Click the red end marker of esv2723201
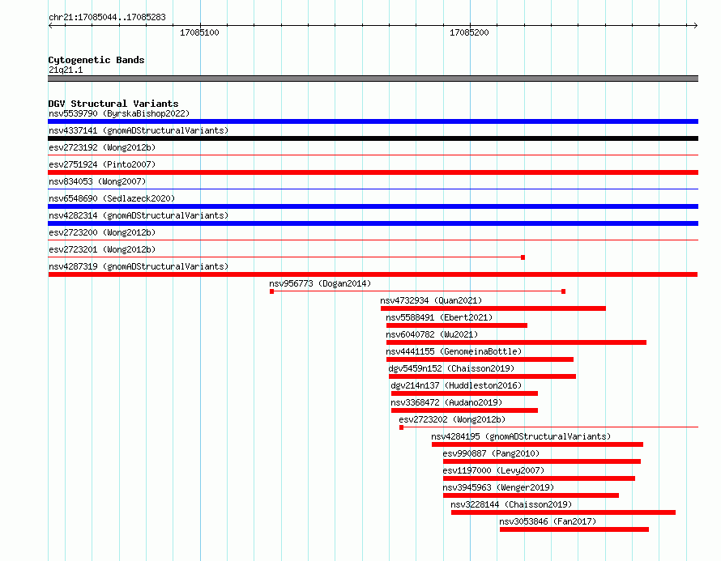Screen dimensions: 721x561 click(523, 257)
